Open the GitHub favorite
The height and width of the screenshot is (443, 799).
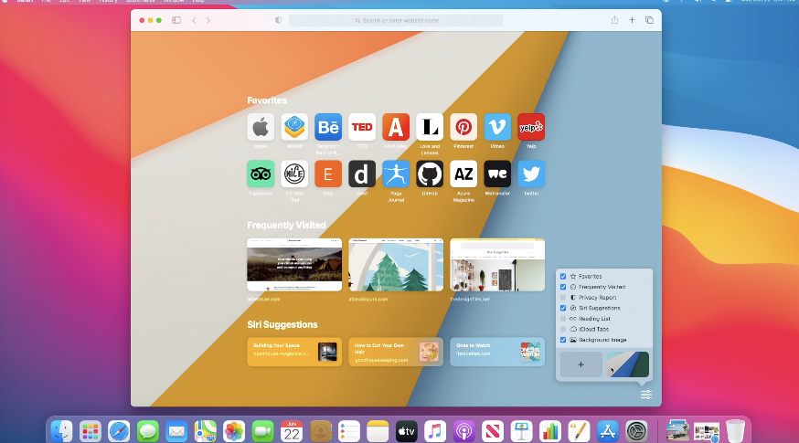click(x=430, y=174)
